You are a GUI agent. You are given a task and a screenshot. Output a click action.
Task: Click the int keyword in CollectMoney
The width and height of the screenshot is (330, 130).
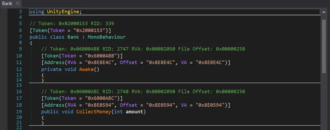tap(118, 112)
